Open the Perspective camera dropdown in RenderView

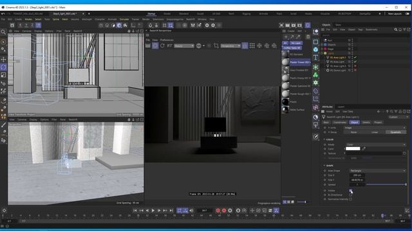coord(230,46)
